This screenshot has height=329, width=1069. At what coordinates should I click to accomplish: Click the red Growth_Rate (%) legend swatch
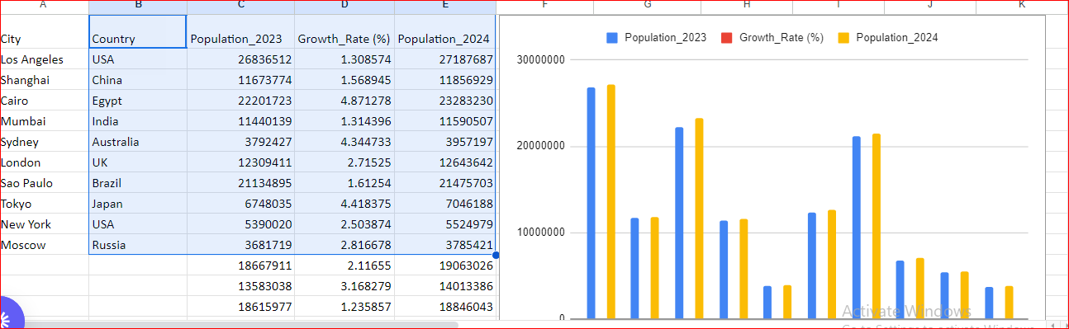(727, 38)
